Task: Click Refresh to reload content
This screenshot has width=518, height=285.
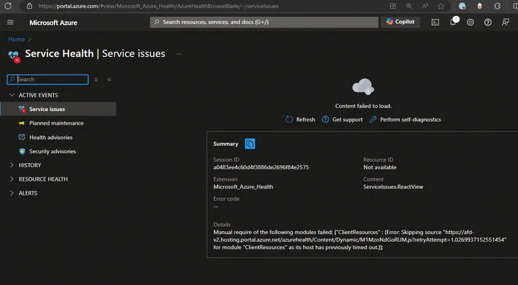Action: (300, 119)
